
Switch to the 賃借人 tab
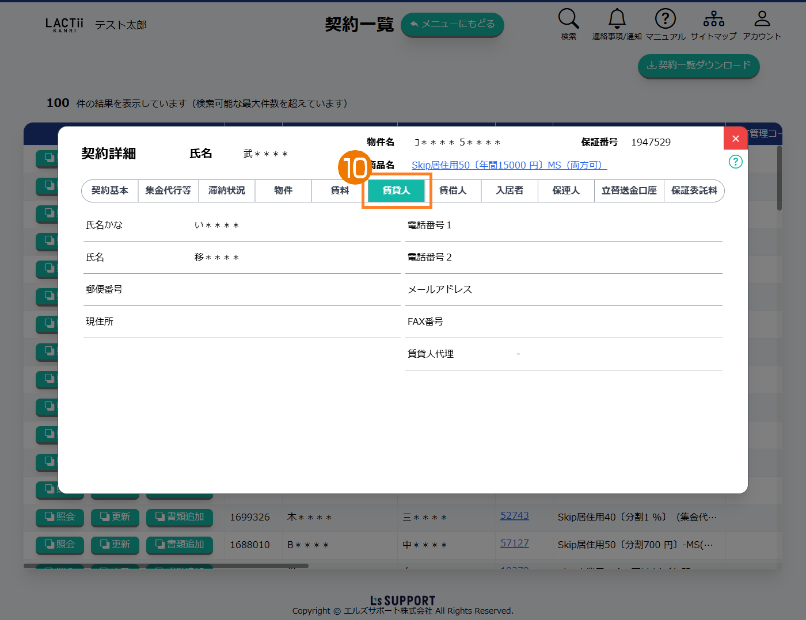[x=453, y=190]
